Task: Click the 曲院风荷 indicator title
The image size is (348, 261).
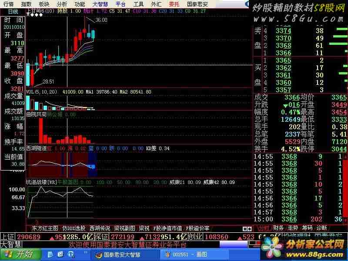Action: click(x=37, y=114)
